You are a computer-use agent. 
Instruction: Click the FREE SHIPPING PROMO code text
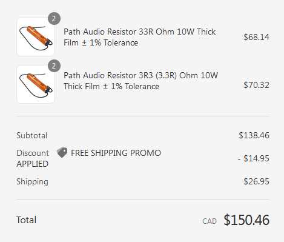116,153
